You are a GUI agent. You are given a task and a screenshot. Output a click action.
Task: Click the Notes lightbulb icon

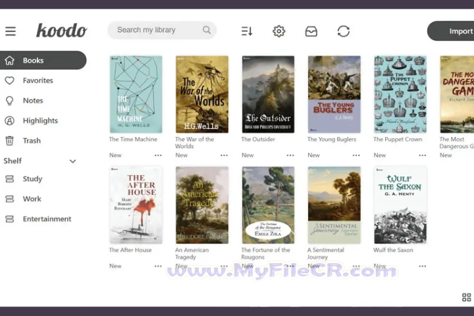point(10,100)
